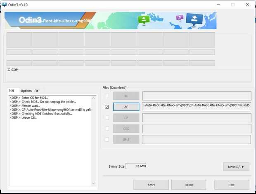Click the green download bubble in banner
The width and height of the screenshot is (256, 194).
(144, 20)
